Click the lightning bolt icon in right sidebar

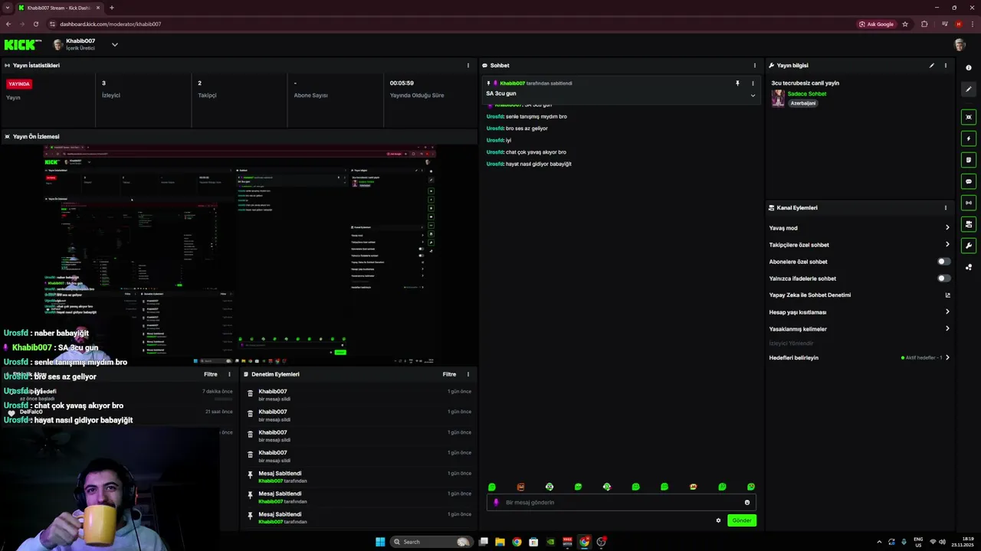point(969,139)
